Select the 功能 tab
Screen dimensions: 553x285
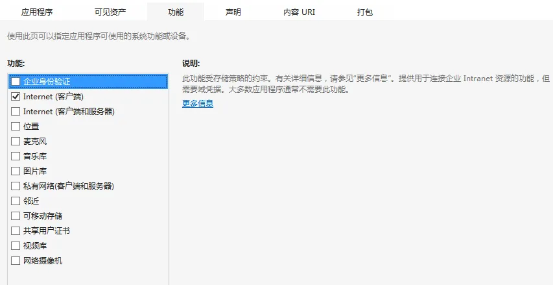pos(175,12)
